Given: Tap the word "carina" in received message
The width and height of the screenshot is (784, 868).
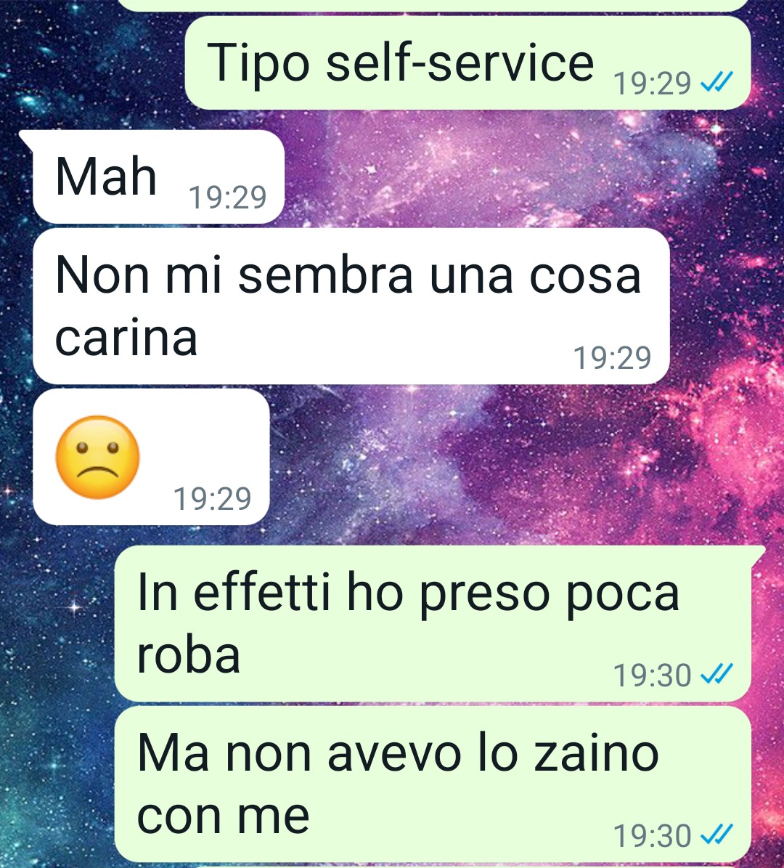Looking at the screenshot, I should [x=126, y=338].
